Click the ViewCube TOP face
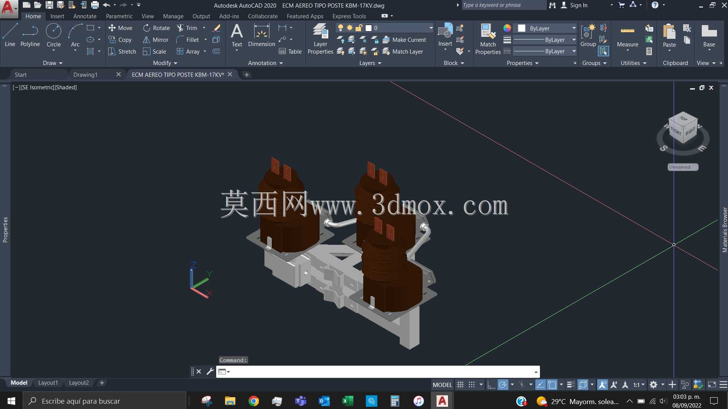Screen dimensions: 728x409 (x=683, y=119)
